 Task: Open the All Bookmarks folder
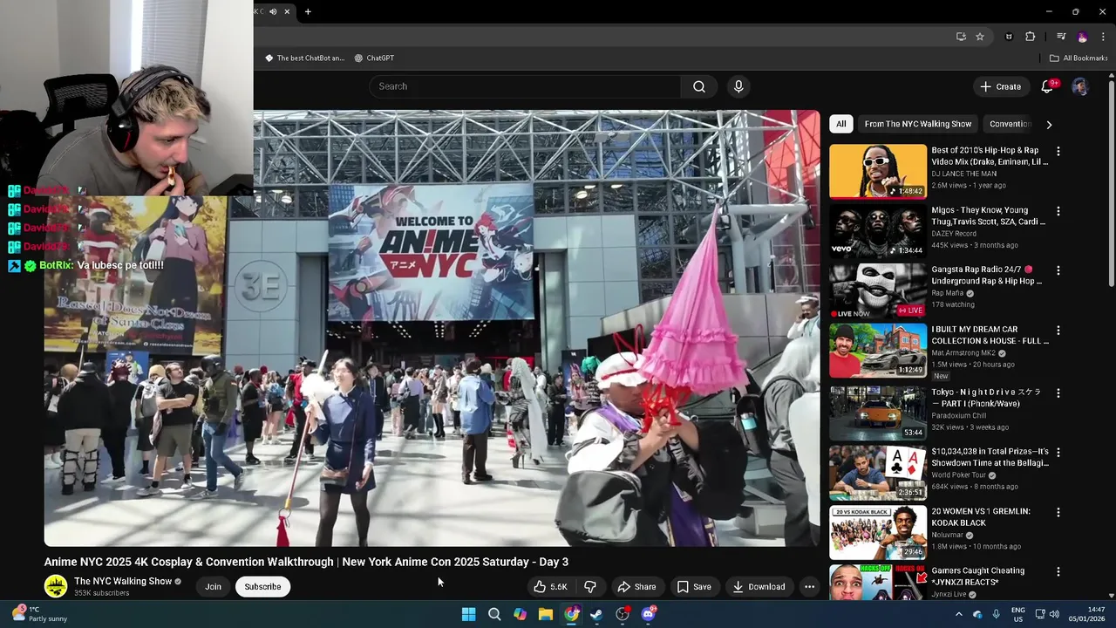pos(1079,58)
